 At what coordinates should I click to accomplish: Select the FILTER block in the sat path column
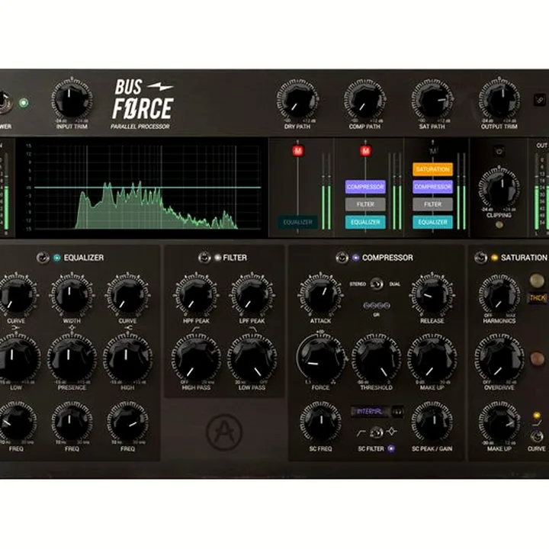pyautogui.click(x=433, y=204)
